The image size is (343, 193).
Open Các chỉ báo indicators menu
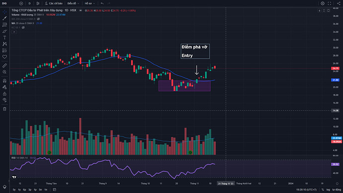[x=54, y=3]
